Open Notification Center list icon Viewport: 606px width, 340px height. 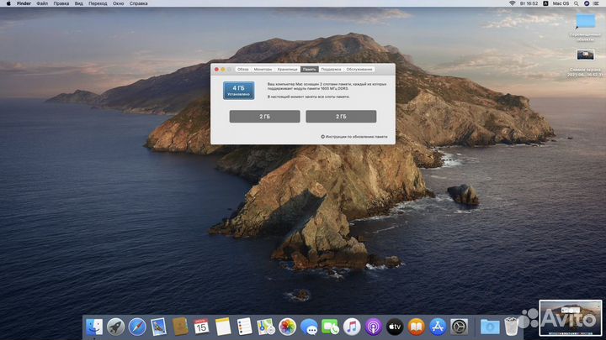point(597,3)
